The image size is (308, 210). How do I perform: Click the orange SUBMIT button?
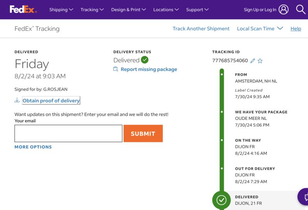click(x=143, y=133)
